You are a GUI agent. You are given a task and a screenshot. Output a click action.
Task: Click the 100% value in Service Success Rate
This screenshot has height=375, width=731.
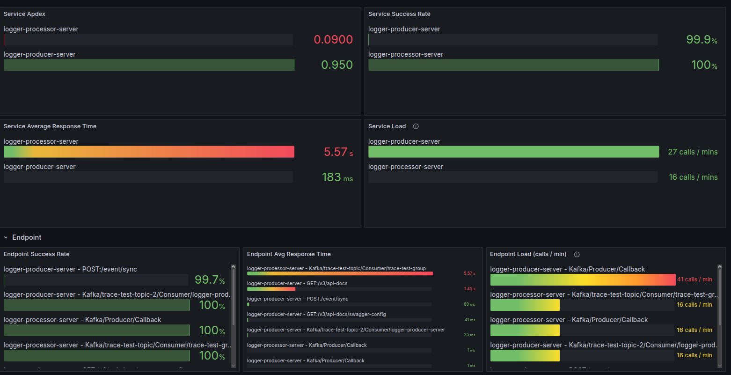[x=704, y=65]
